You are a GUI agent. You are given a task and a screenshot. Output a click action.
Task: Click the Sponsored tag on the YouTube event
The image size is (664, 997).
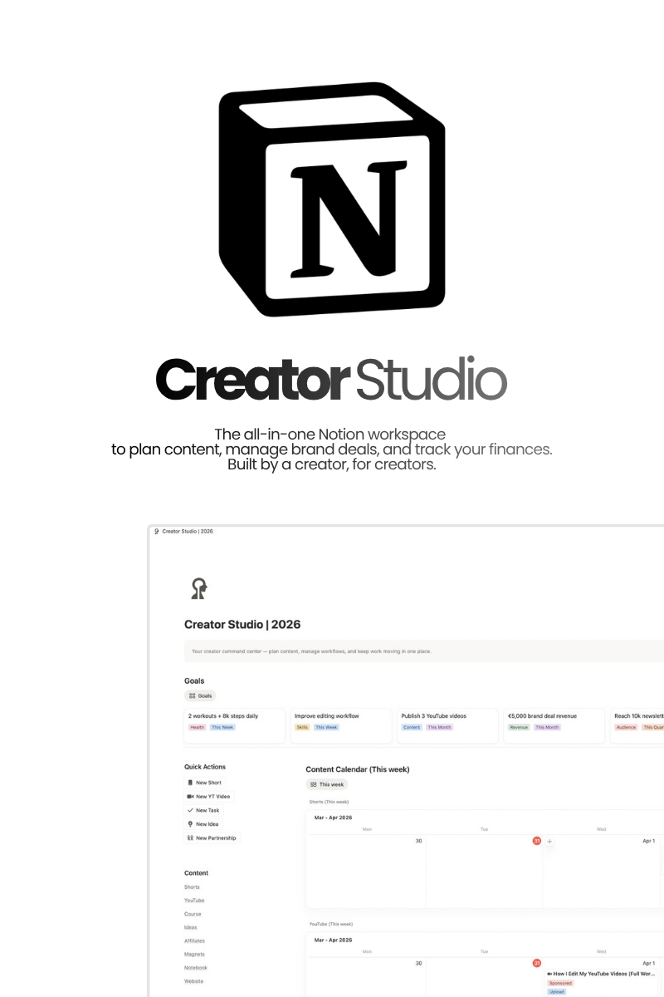560,983
